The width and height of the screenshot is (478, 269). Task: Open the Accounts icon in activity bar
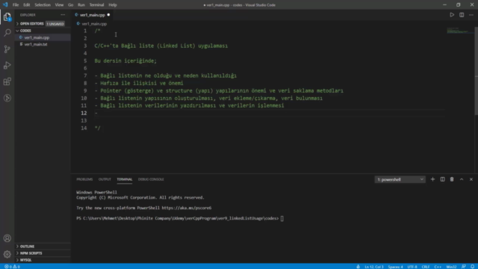click(x=7, y=238)
